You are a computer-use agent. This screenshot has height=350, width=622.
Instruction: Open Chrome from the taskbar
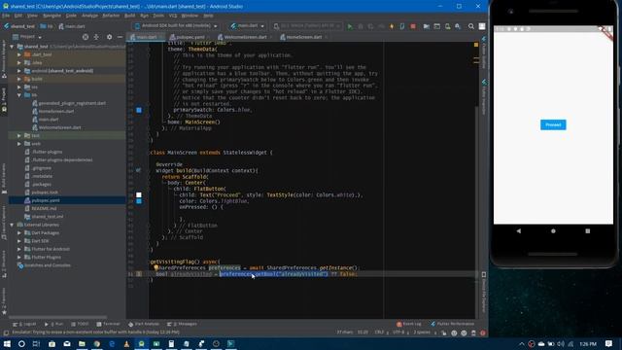click(x=97, y=343)
